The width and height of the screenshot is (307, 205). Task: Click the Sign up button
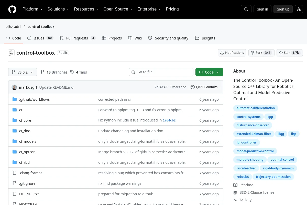(x=283, y=9)
